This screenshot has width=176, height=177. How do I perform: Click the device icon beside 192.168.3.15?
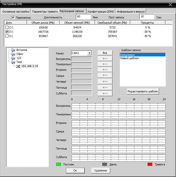click(18, 66)
